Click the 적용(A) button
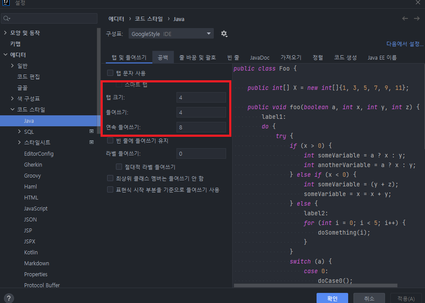This screenshot has width=425, height=303. (406, 298)
